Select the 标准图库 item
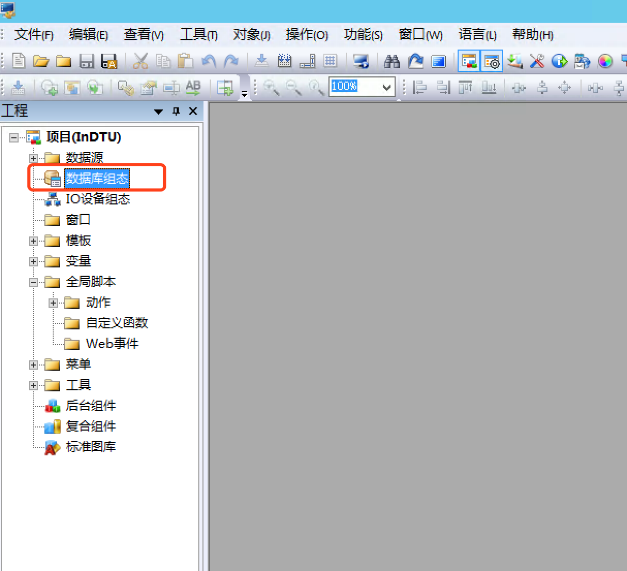Image resolution: width=627 pixels, height=571 pixels. (90, 447)
